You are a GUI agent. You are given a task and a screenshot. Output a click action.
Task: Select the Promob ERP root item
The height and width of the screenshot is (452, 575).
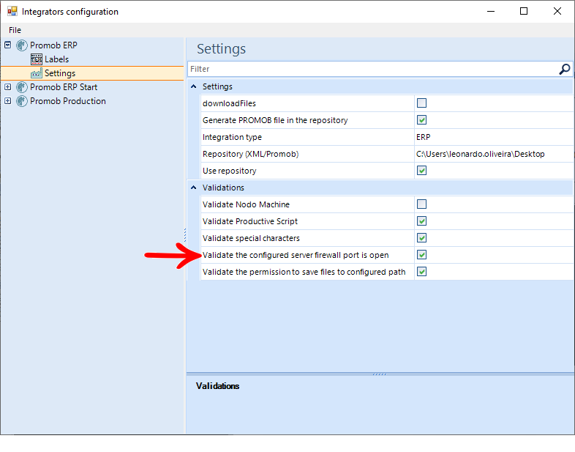pyautogui.click(x=53, y=45)
